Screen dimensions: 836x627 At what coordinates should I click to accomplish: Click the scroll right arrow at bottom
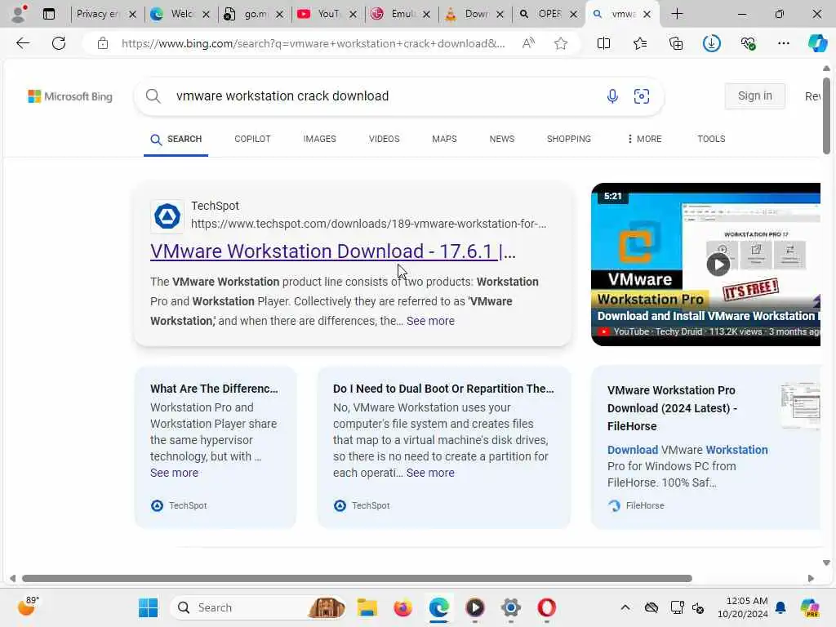click(811, 579)
